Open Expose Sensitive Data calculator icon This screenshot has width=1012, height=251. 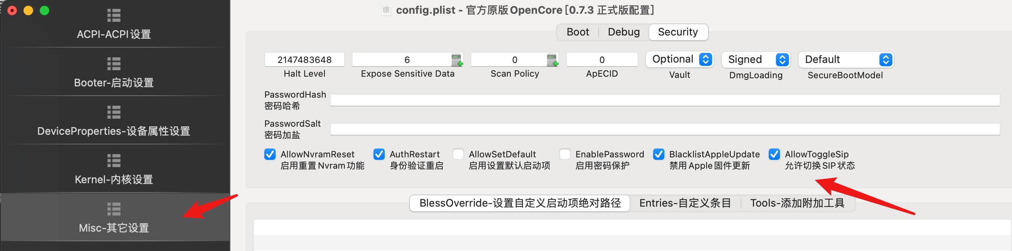point(457,60)
